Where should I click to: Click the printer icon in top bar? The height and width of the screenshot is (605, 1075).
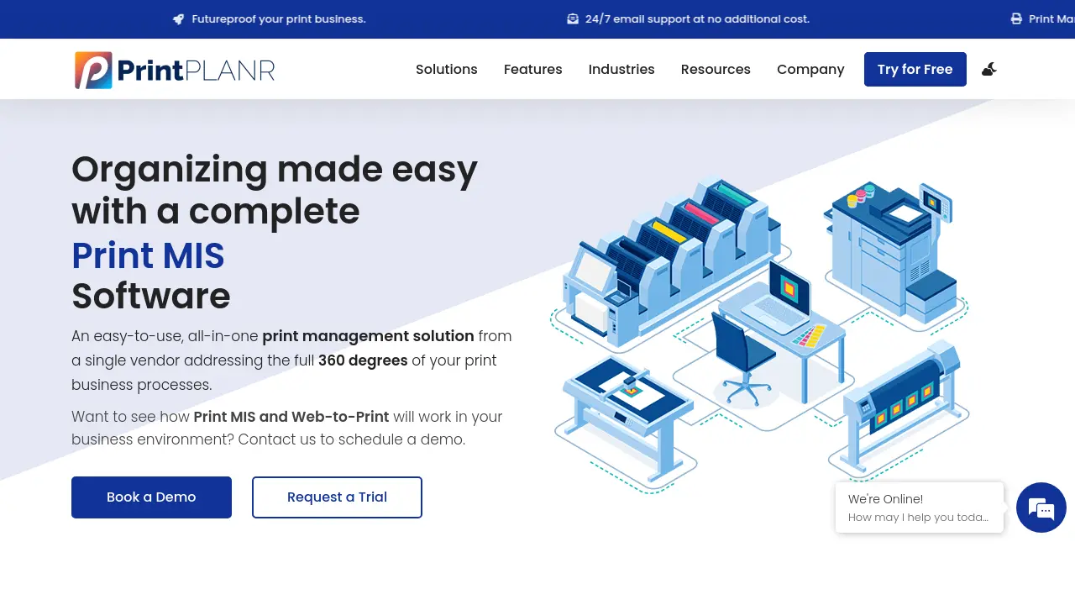tap(1016, 18)
